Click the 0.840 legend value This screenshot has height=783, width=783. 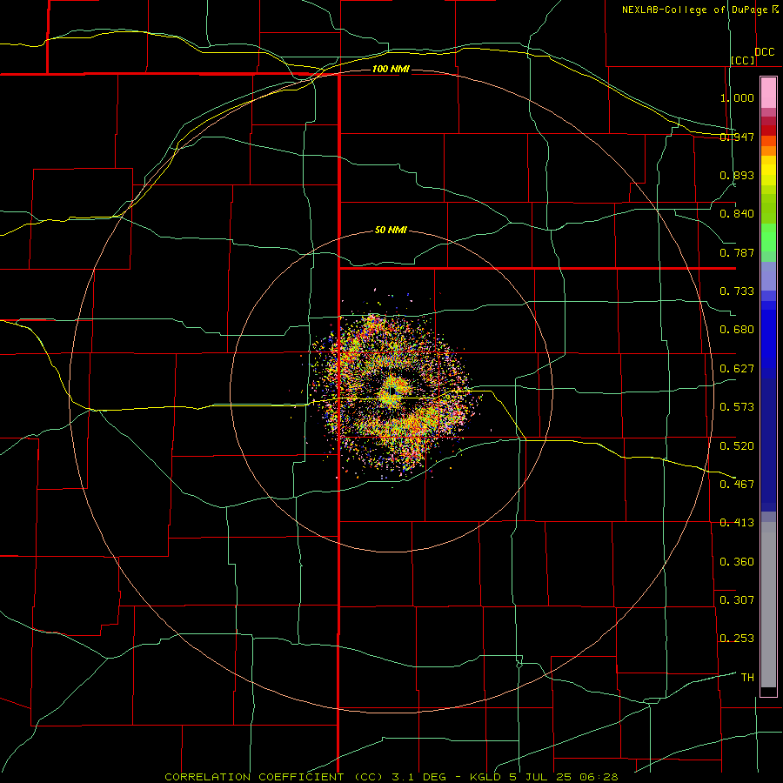pyautogui.click(x=737, y=214)
